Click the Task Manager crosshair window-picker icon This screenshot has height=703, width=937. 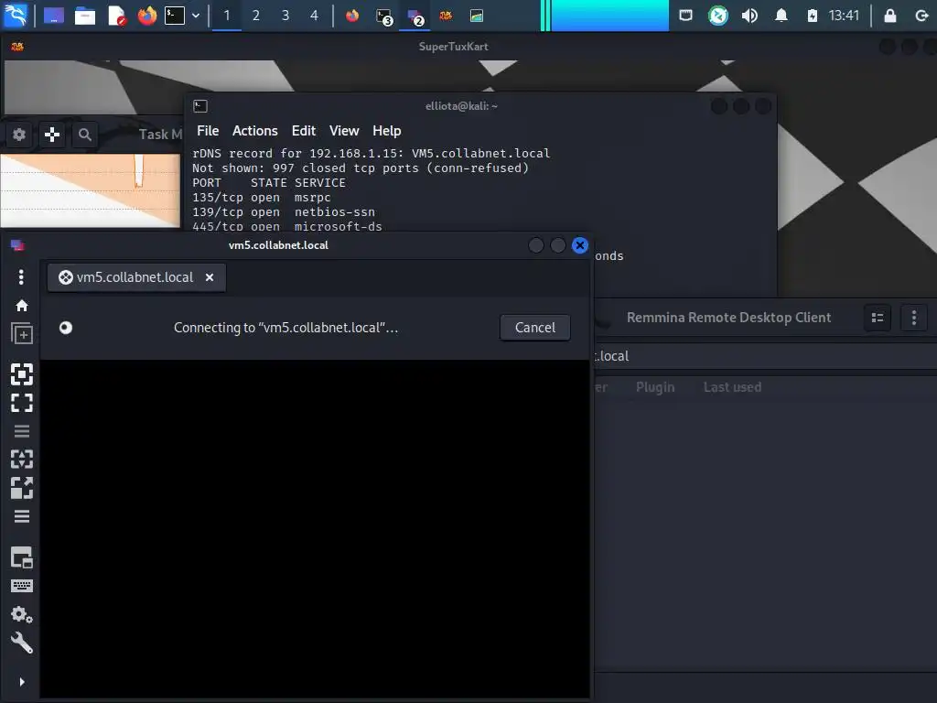52,135
